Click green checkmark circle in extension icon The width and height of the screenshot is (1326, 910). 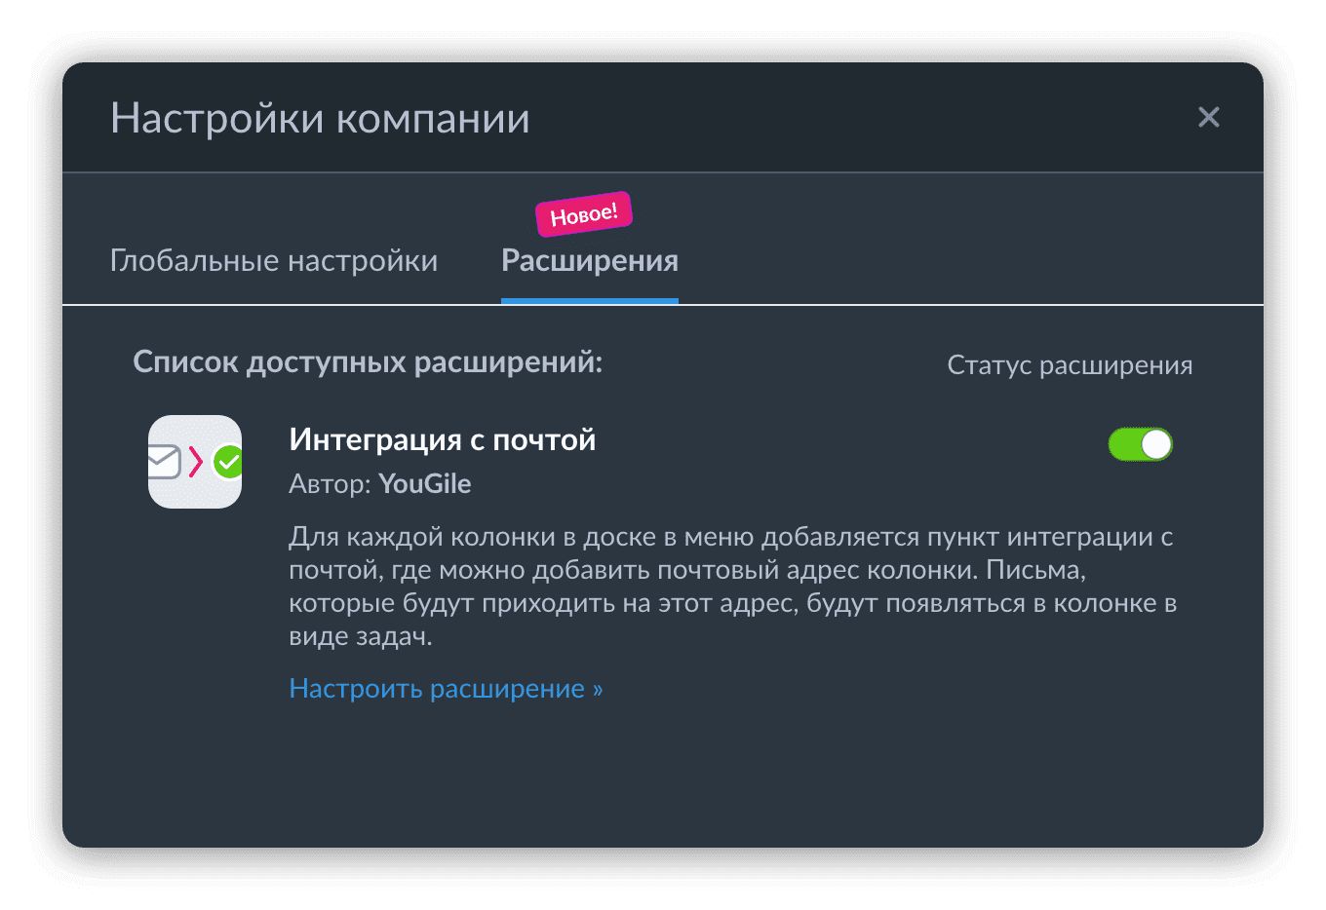228,462
